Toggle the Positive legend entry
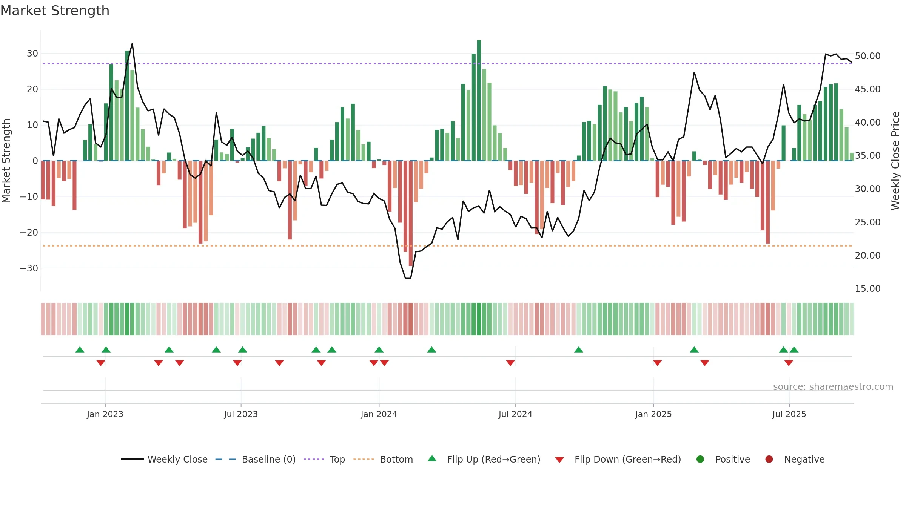906x509 pixels. [723, 459]
